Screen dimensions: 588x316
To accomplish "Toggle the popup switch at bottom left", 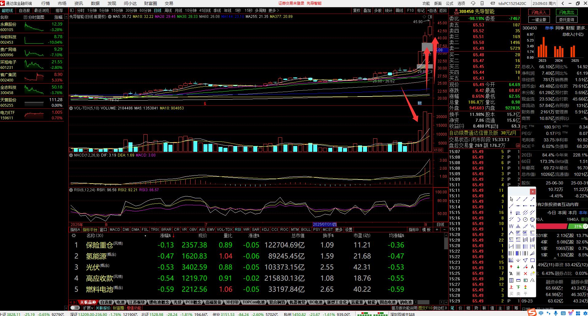I will (x=74, y=308).
